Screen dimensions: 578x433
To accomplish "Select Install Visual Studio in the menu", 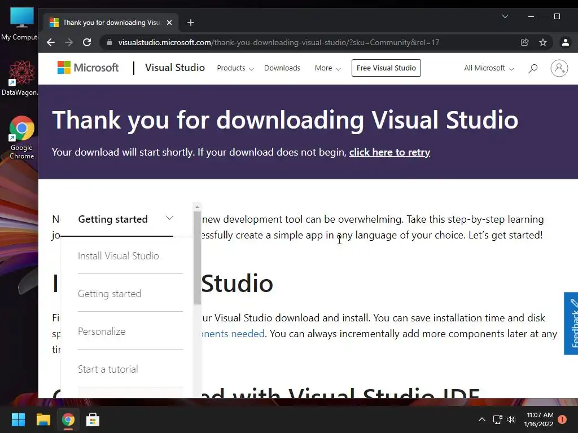I will tap(119, 256).
